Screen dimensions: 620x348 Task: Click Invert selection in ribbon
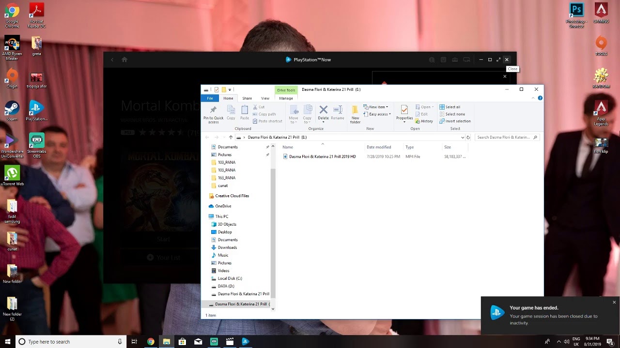coord(455,121)
